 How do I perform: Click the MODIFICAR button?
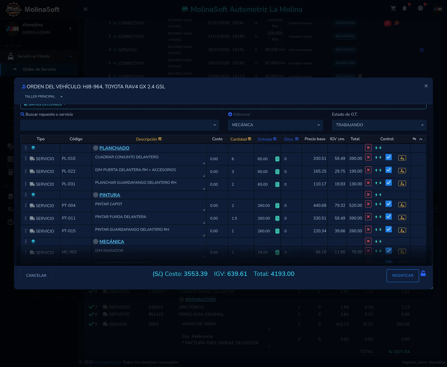pyautogui.click(x=403, y=275)
